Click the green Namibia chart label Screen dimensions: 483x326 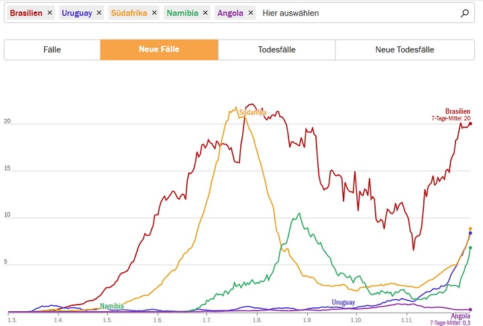coord(112,306)
